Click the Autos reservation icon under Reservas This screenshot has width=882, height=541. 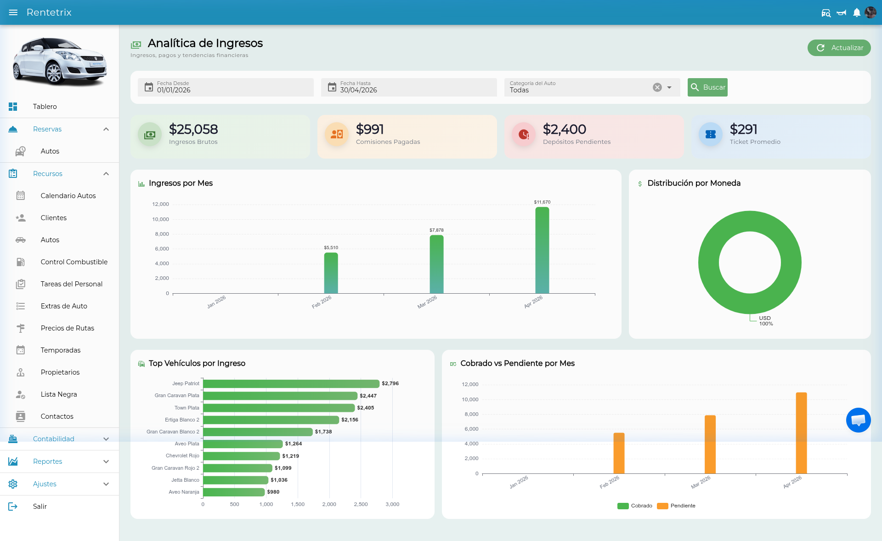click(x=21, y=151)
